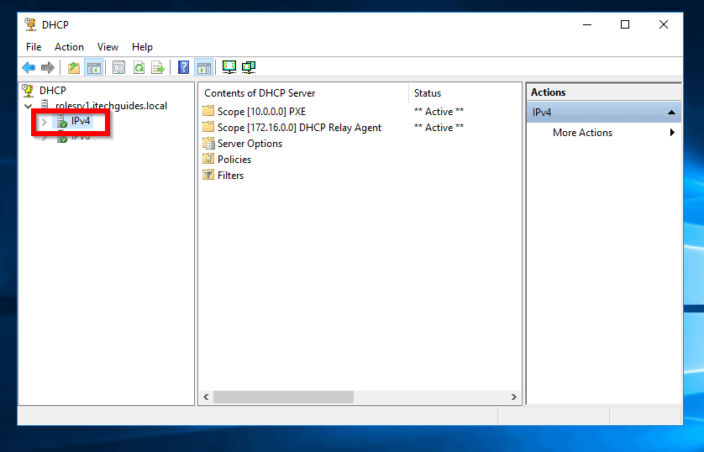Collapse the rolesrv1.itechguides.local server node
Screen dimensions: 704x452
29,107
